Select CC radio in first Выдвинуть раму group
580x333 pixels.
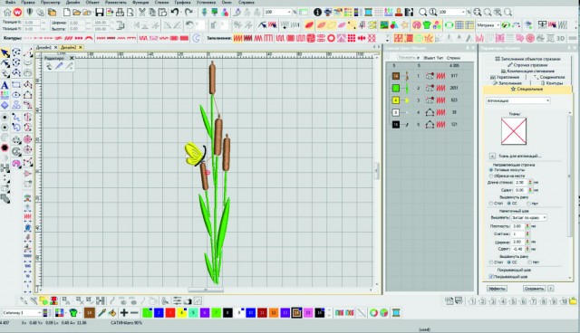pos(509,204)
